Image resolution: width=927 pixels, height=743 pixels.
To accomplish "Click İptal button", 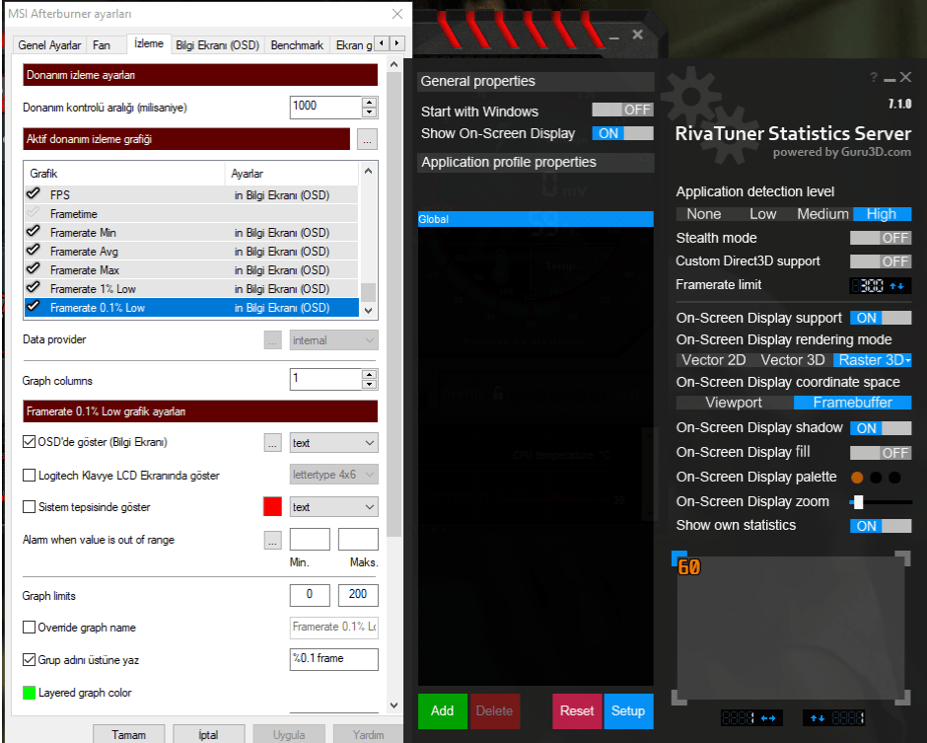I will click(209, 734).
